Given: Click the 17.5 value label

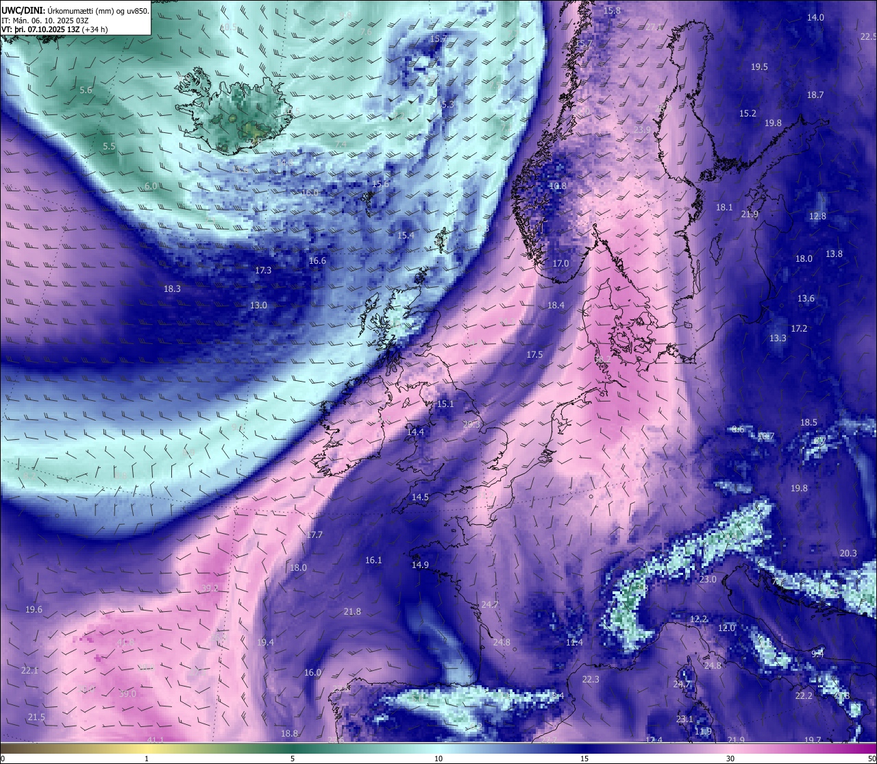Looking at the screenshot, I should coord(534,354).
